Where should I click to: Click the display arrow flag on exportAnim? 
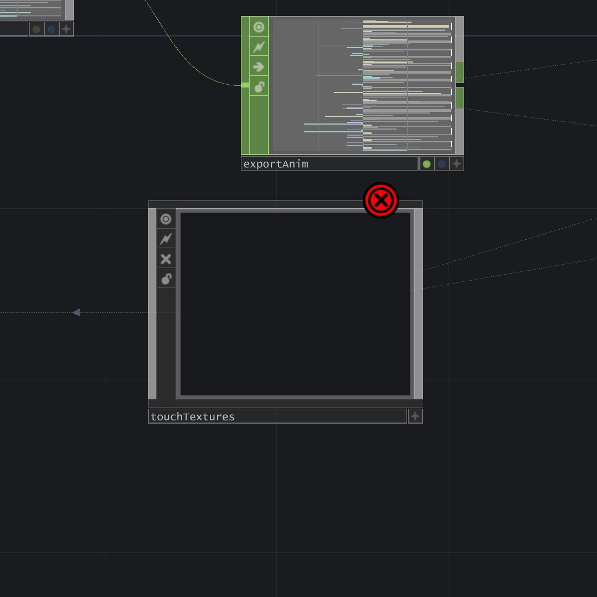[x=258, y=66]
